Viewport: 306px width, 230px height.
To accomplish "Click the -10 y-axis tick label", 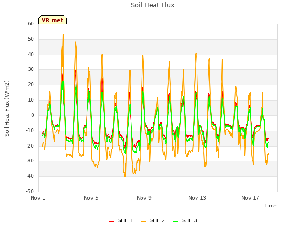I will (30, 130).
